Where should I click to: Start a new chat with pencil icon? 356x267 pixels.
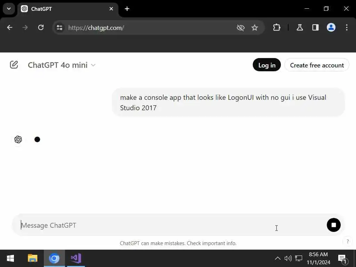(x=14, y=65)
